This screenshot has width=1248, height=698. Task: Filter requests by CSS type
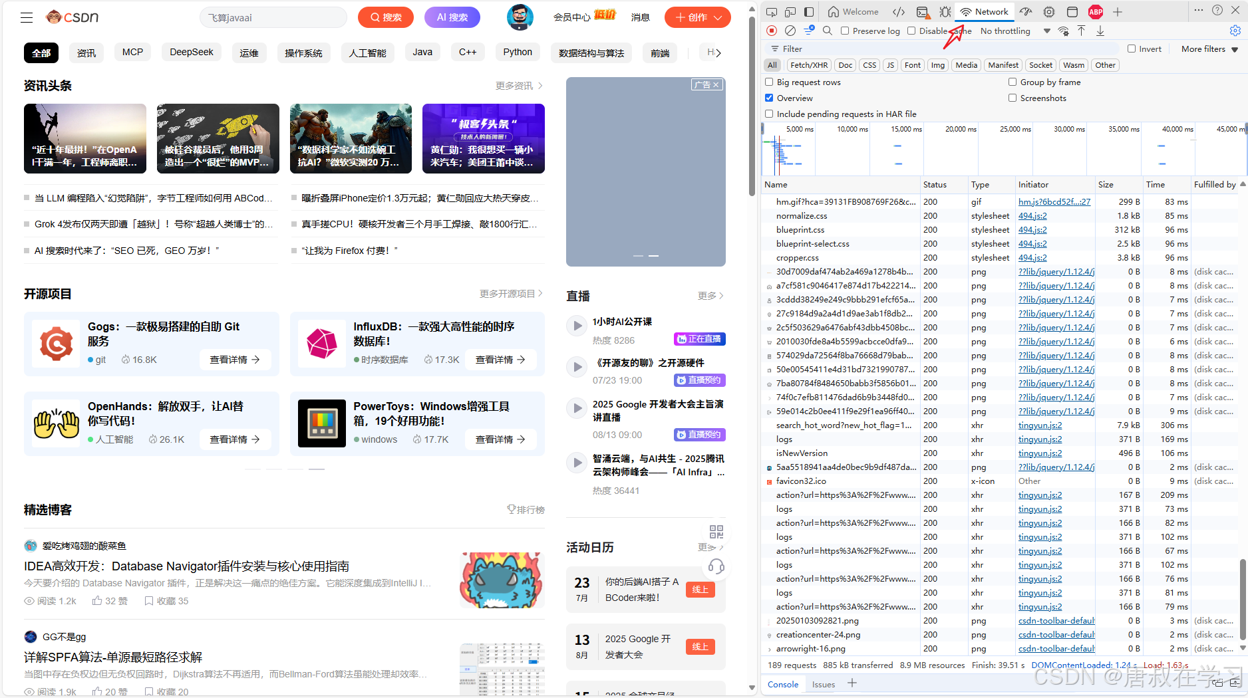click(869, 65)
